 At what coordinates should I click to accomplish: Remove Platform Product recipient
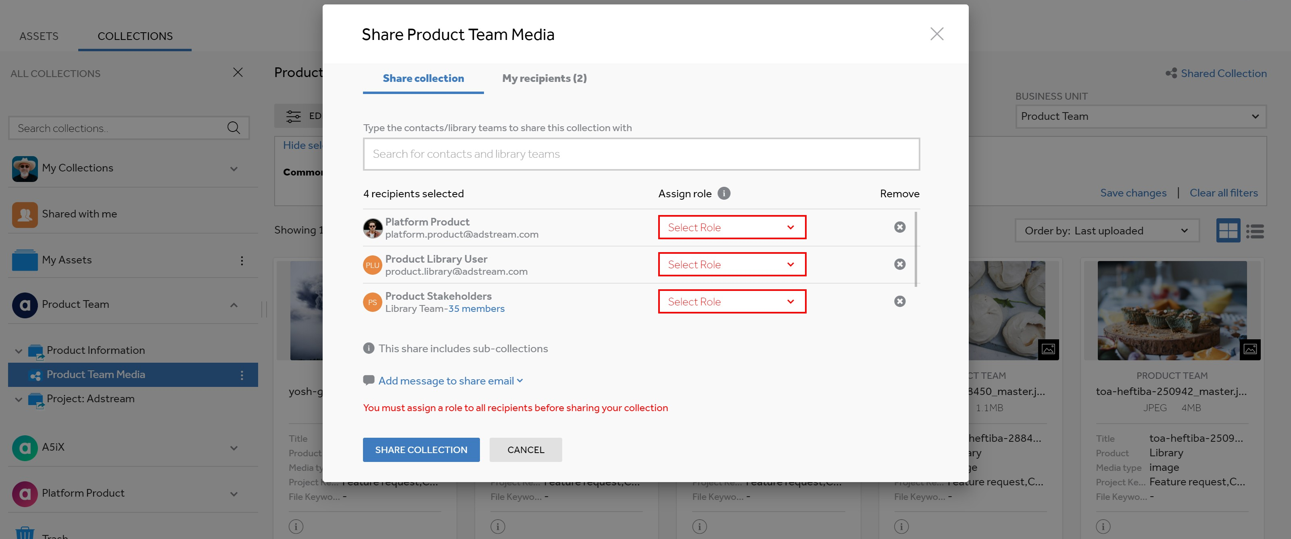(900, 227)
